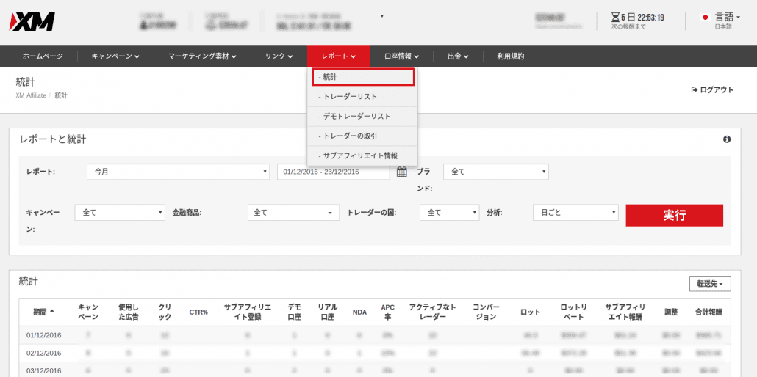Click the Japan flag language icon
The width and height of the screenshot is (757, 377).
pos(705,18)
